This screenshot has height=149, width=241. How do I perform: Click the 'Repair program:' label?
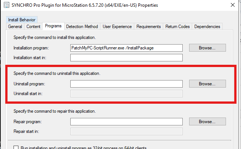point(28,122)
